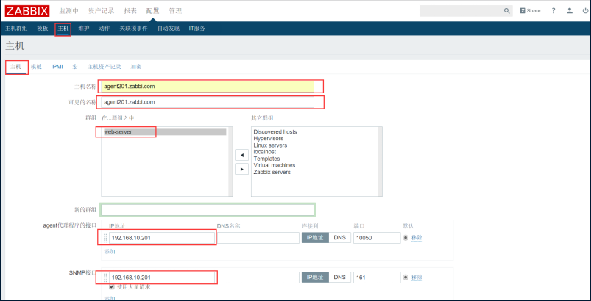The width and height of the screenshot is (591, 301).
Task: Select IP地址 connect mode for agent interface
Action: pos(315,237)
